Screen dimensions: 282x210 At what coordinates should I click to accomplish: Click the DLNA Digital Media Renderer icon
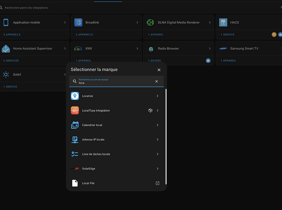[150, 23]
